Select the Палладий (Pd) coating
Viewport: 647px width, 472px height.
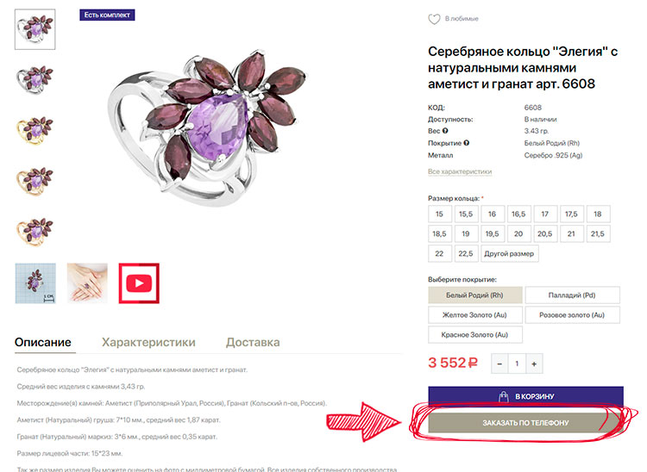click(x=572, y=295)
